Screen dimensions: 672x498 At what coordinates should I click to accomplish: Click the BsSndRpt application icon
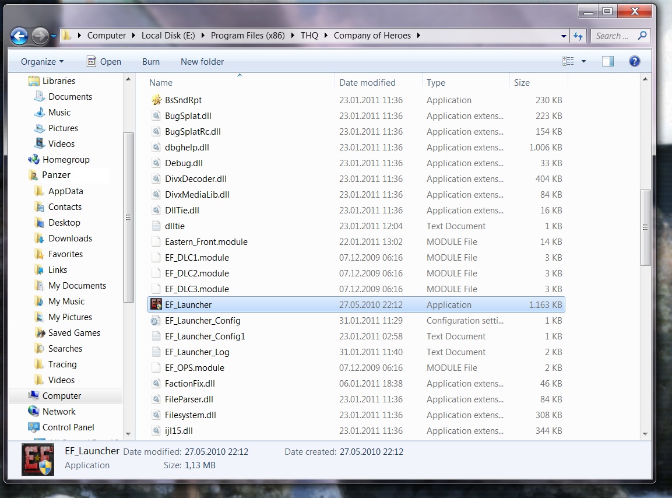tap(156, 100)
